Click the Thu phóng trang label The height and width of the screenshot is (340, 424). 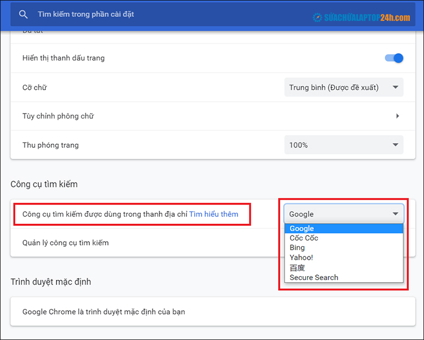[x=50, y=145]
